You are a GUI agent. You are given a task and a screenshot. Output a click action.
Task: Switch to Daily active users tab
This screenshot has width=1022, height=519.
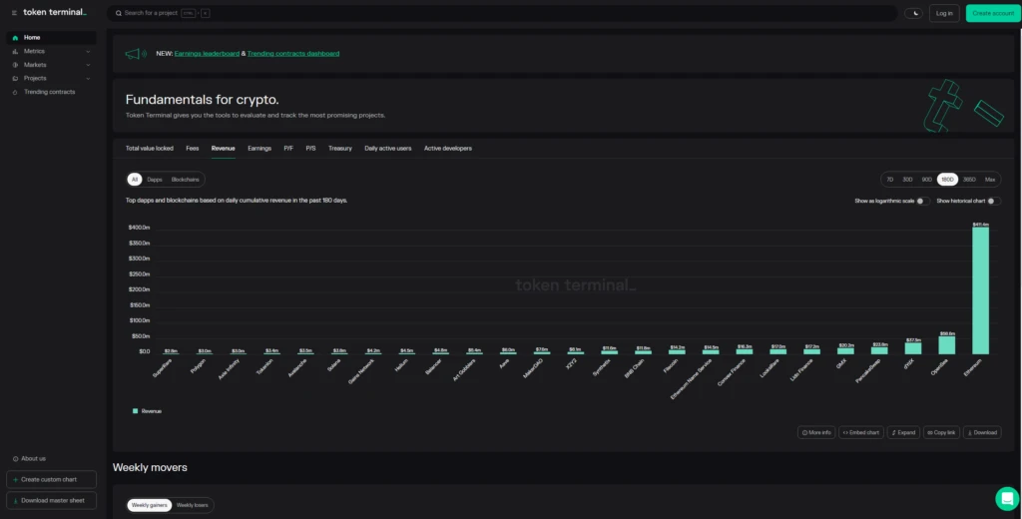tap(388, 149)
